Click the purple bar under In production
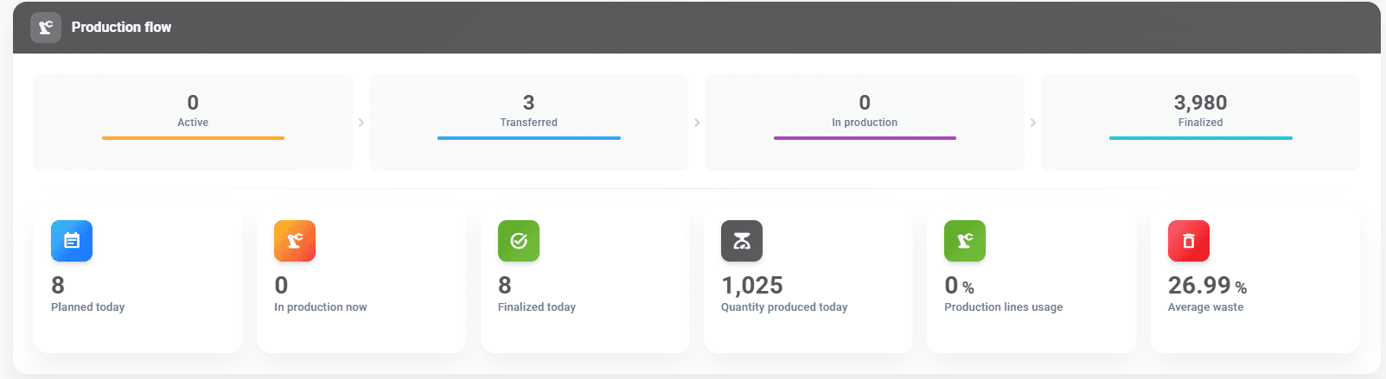The image size is (1386, 379). point(865,138)
